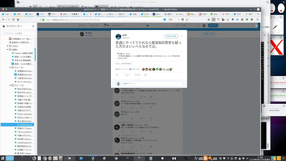
Task: Open the quoted サイ太 tweet box
Action: click(x=149, y=56)
